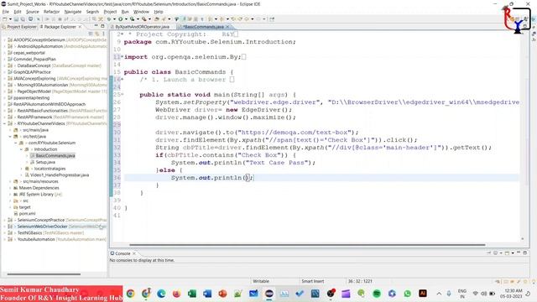Collapse the Introduction package
Viewport: 537px width, 302px height.
click(x=21, y=149)
